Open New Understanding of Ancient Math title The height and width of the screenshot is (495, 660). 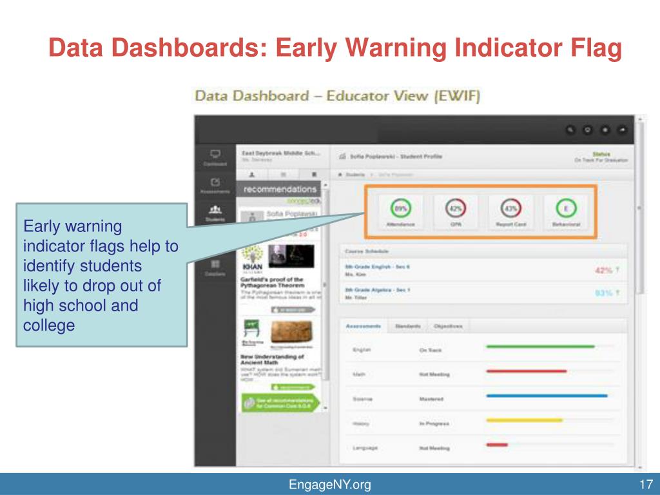(272, 360)
